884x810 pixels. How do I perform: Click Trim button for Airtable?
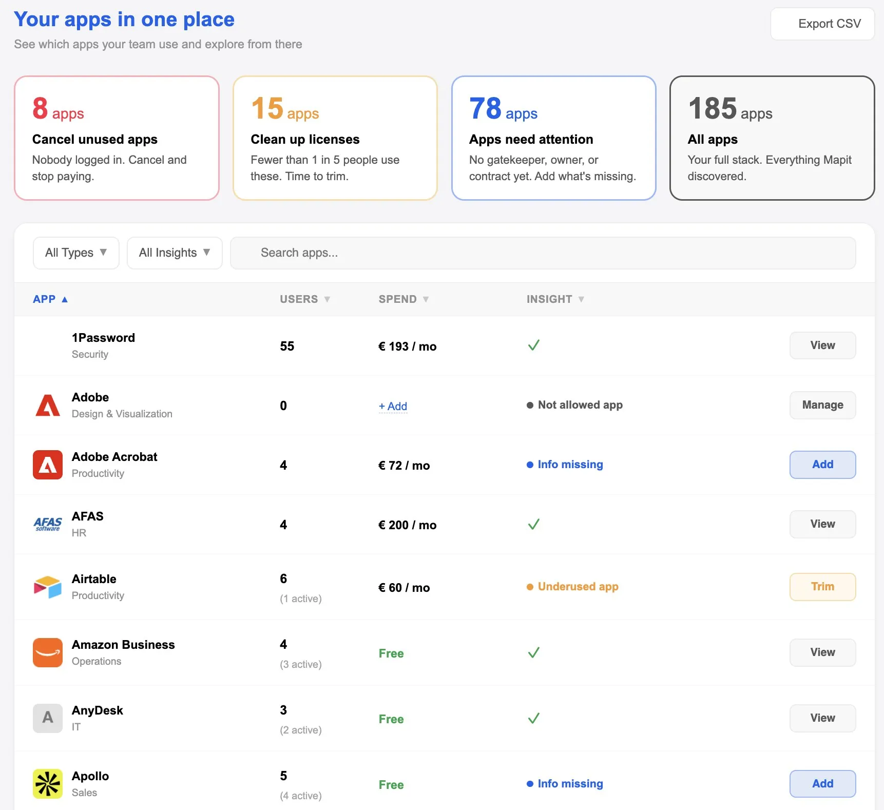click(x=822, y=587)
